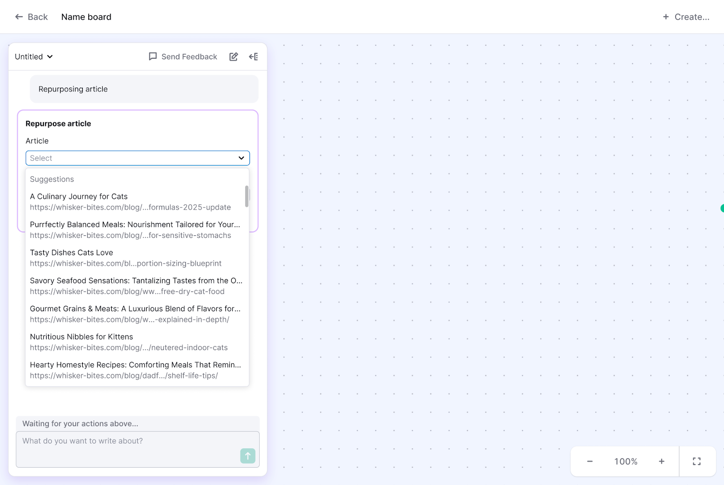Click the edit flow pencil icon
Screen dimensions: 724x485
point(233,57)
